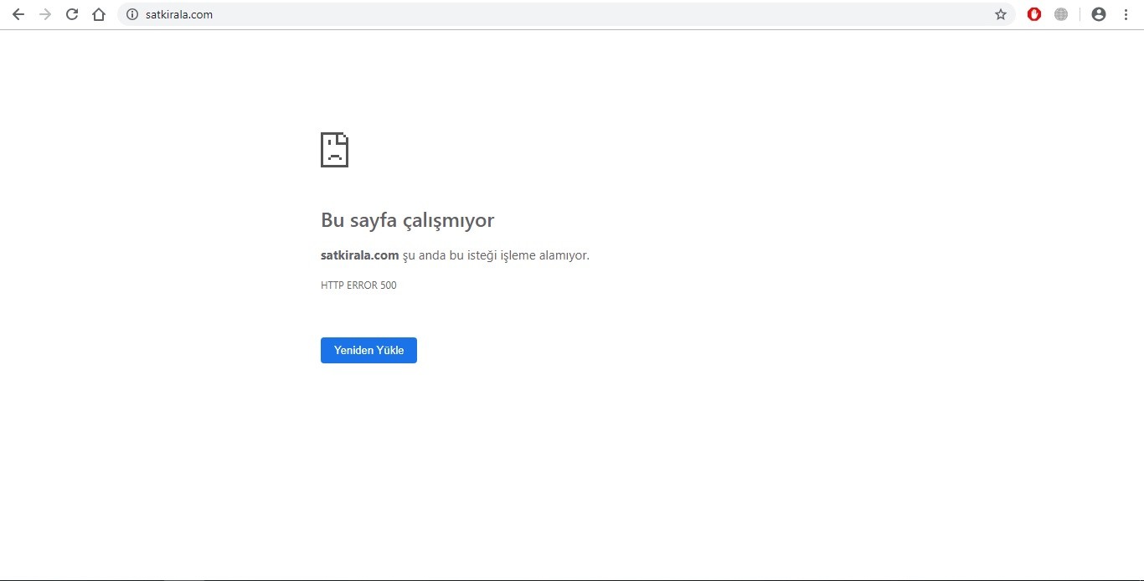Open the browser home page
This screenshot has height=581, width=1144.
[99, 14]
